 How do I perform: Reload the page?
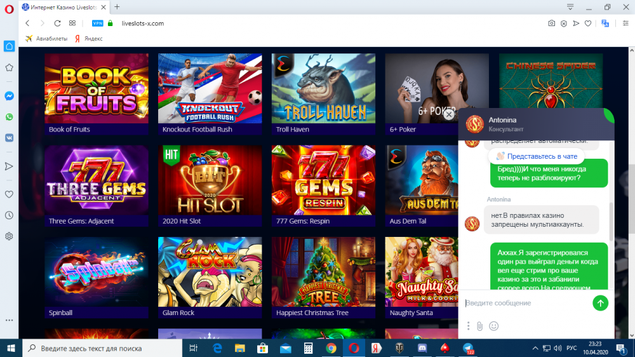pyautogui.click(x=57, y=24)
